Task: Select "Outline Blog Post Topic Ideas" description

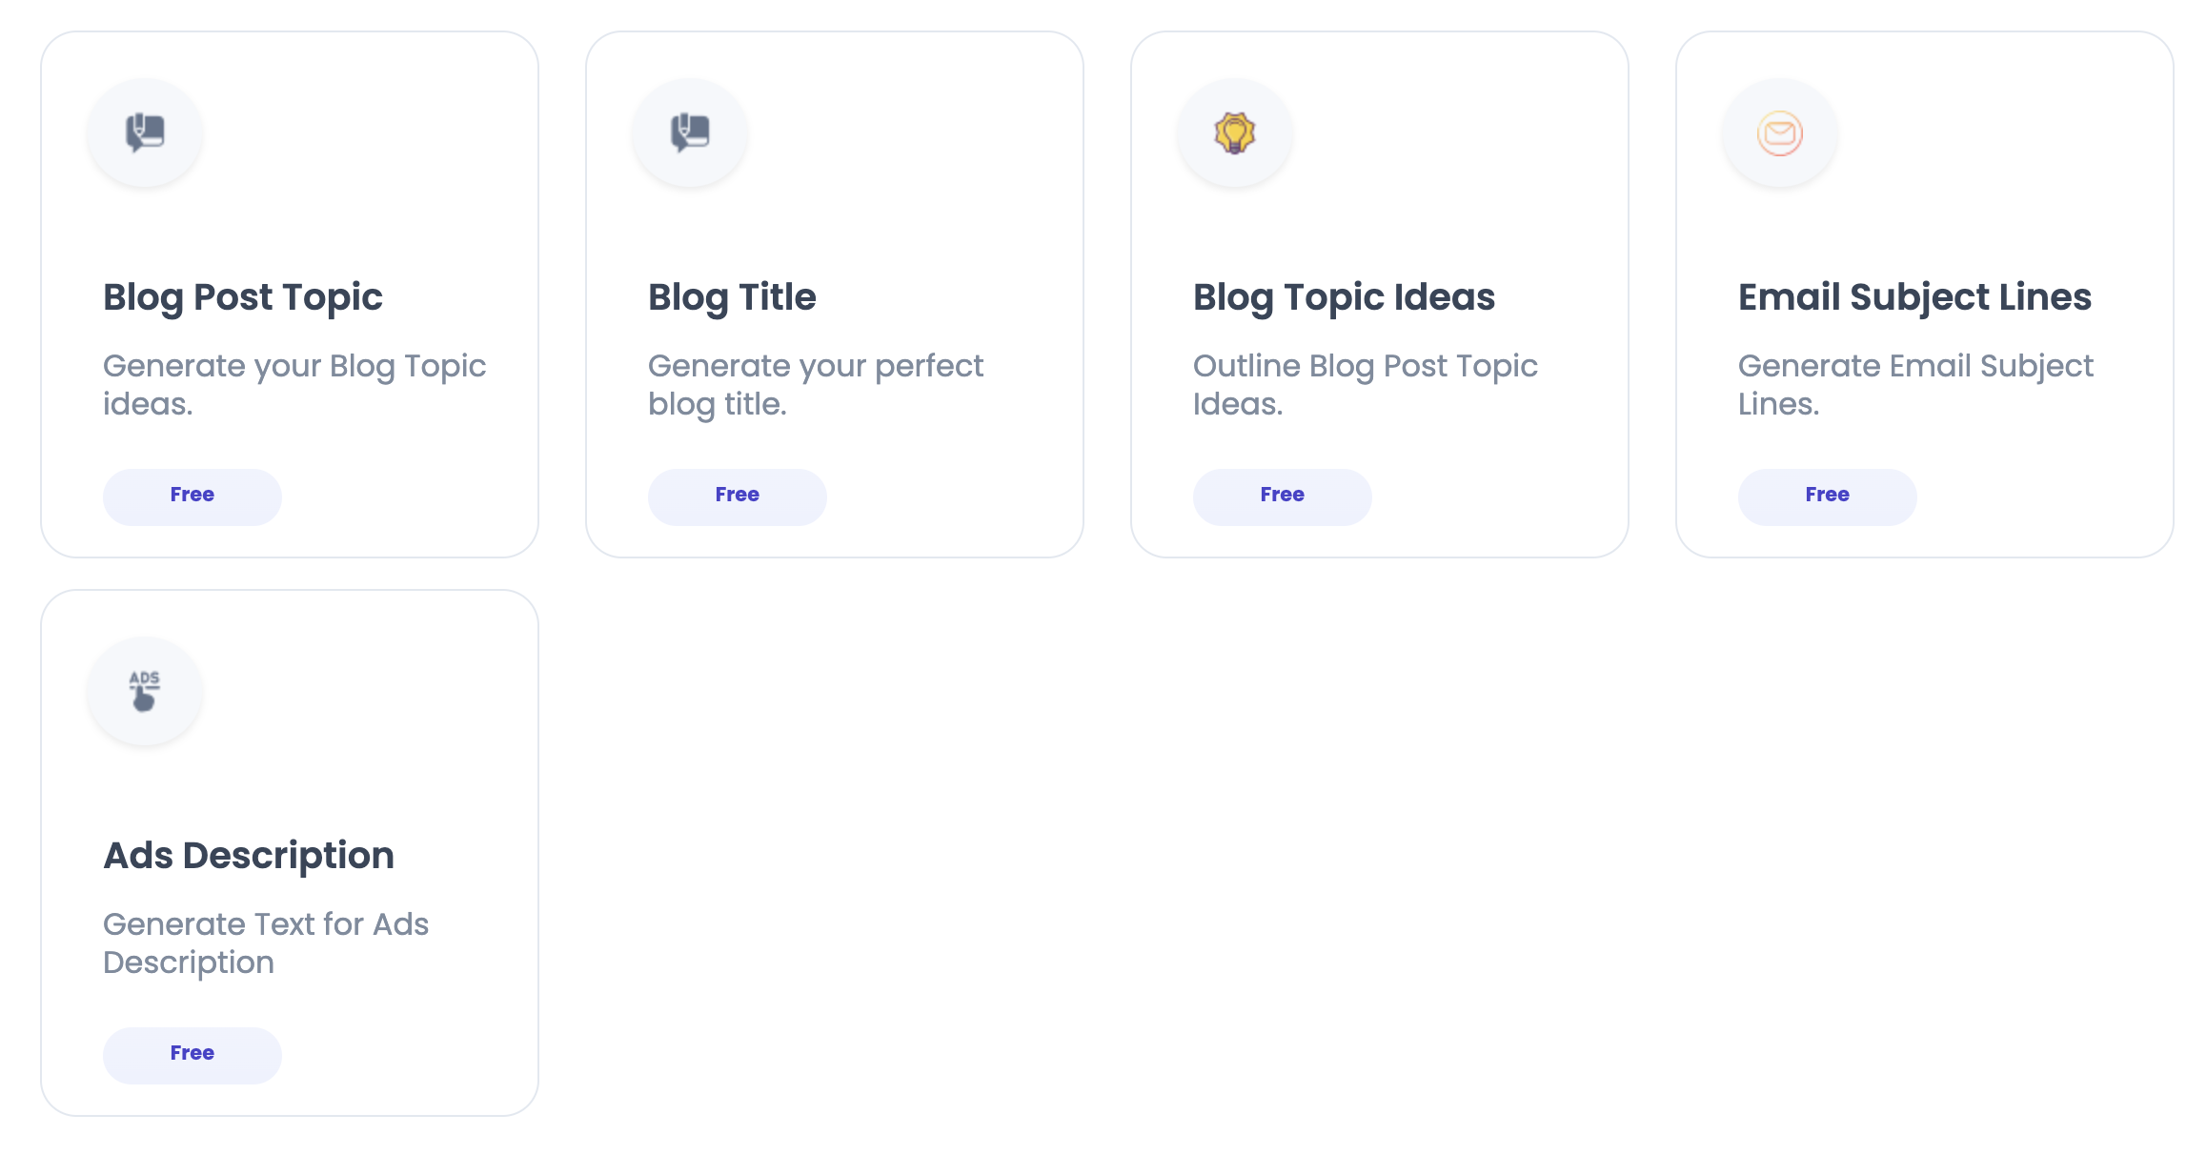Action: [x=1365, y=385]
